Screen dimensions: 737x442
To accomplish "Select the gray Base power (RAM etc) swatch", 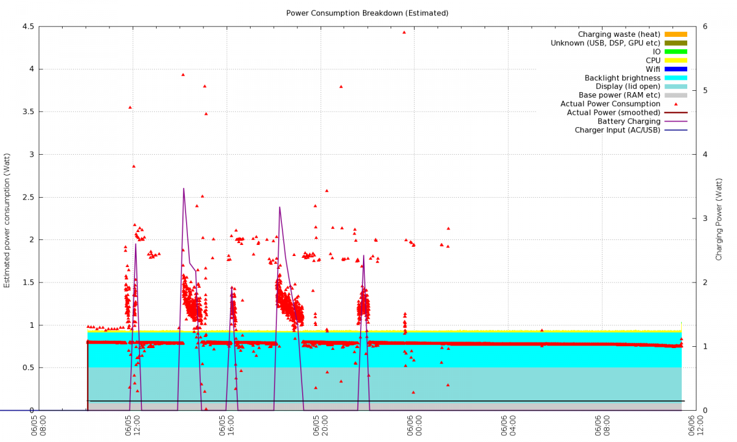I will pyautogui.click(x=676, y=95).
